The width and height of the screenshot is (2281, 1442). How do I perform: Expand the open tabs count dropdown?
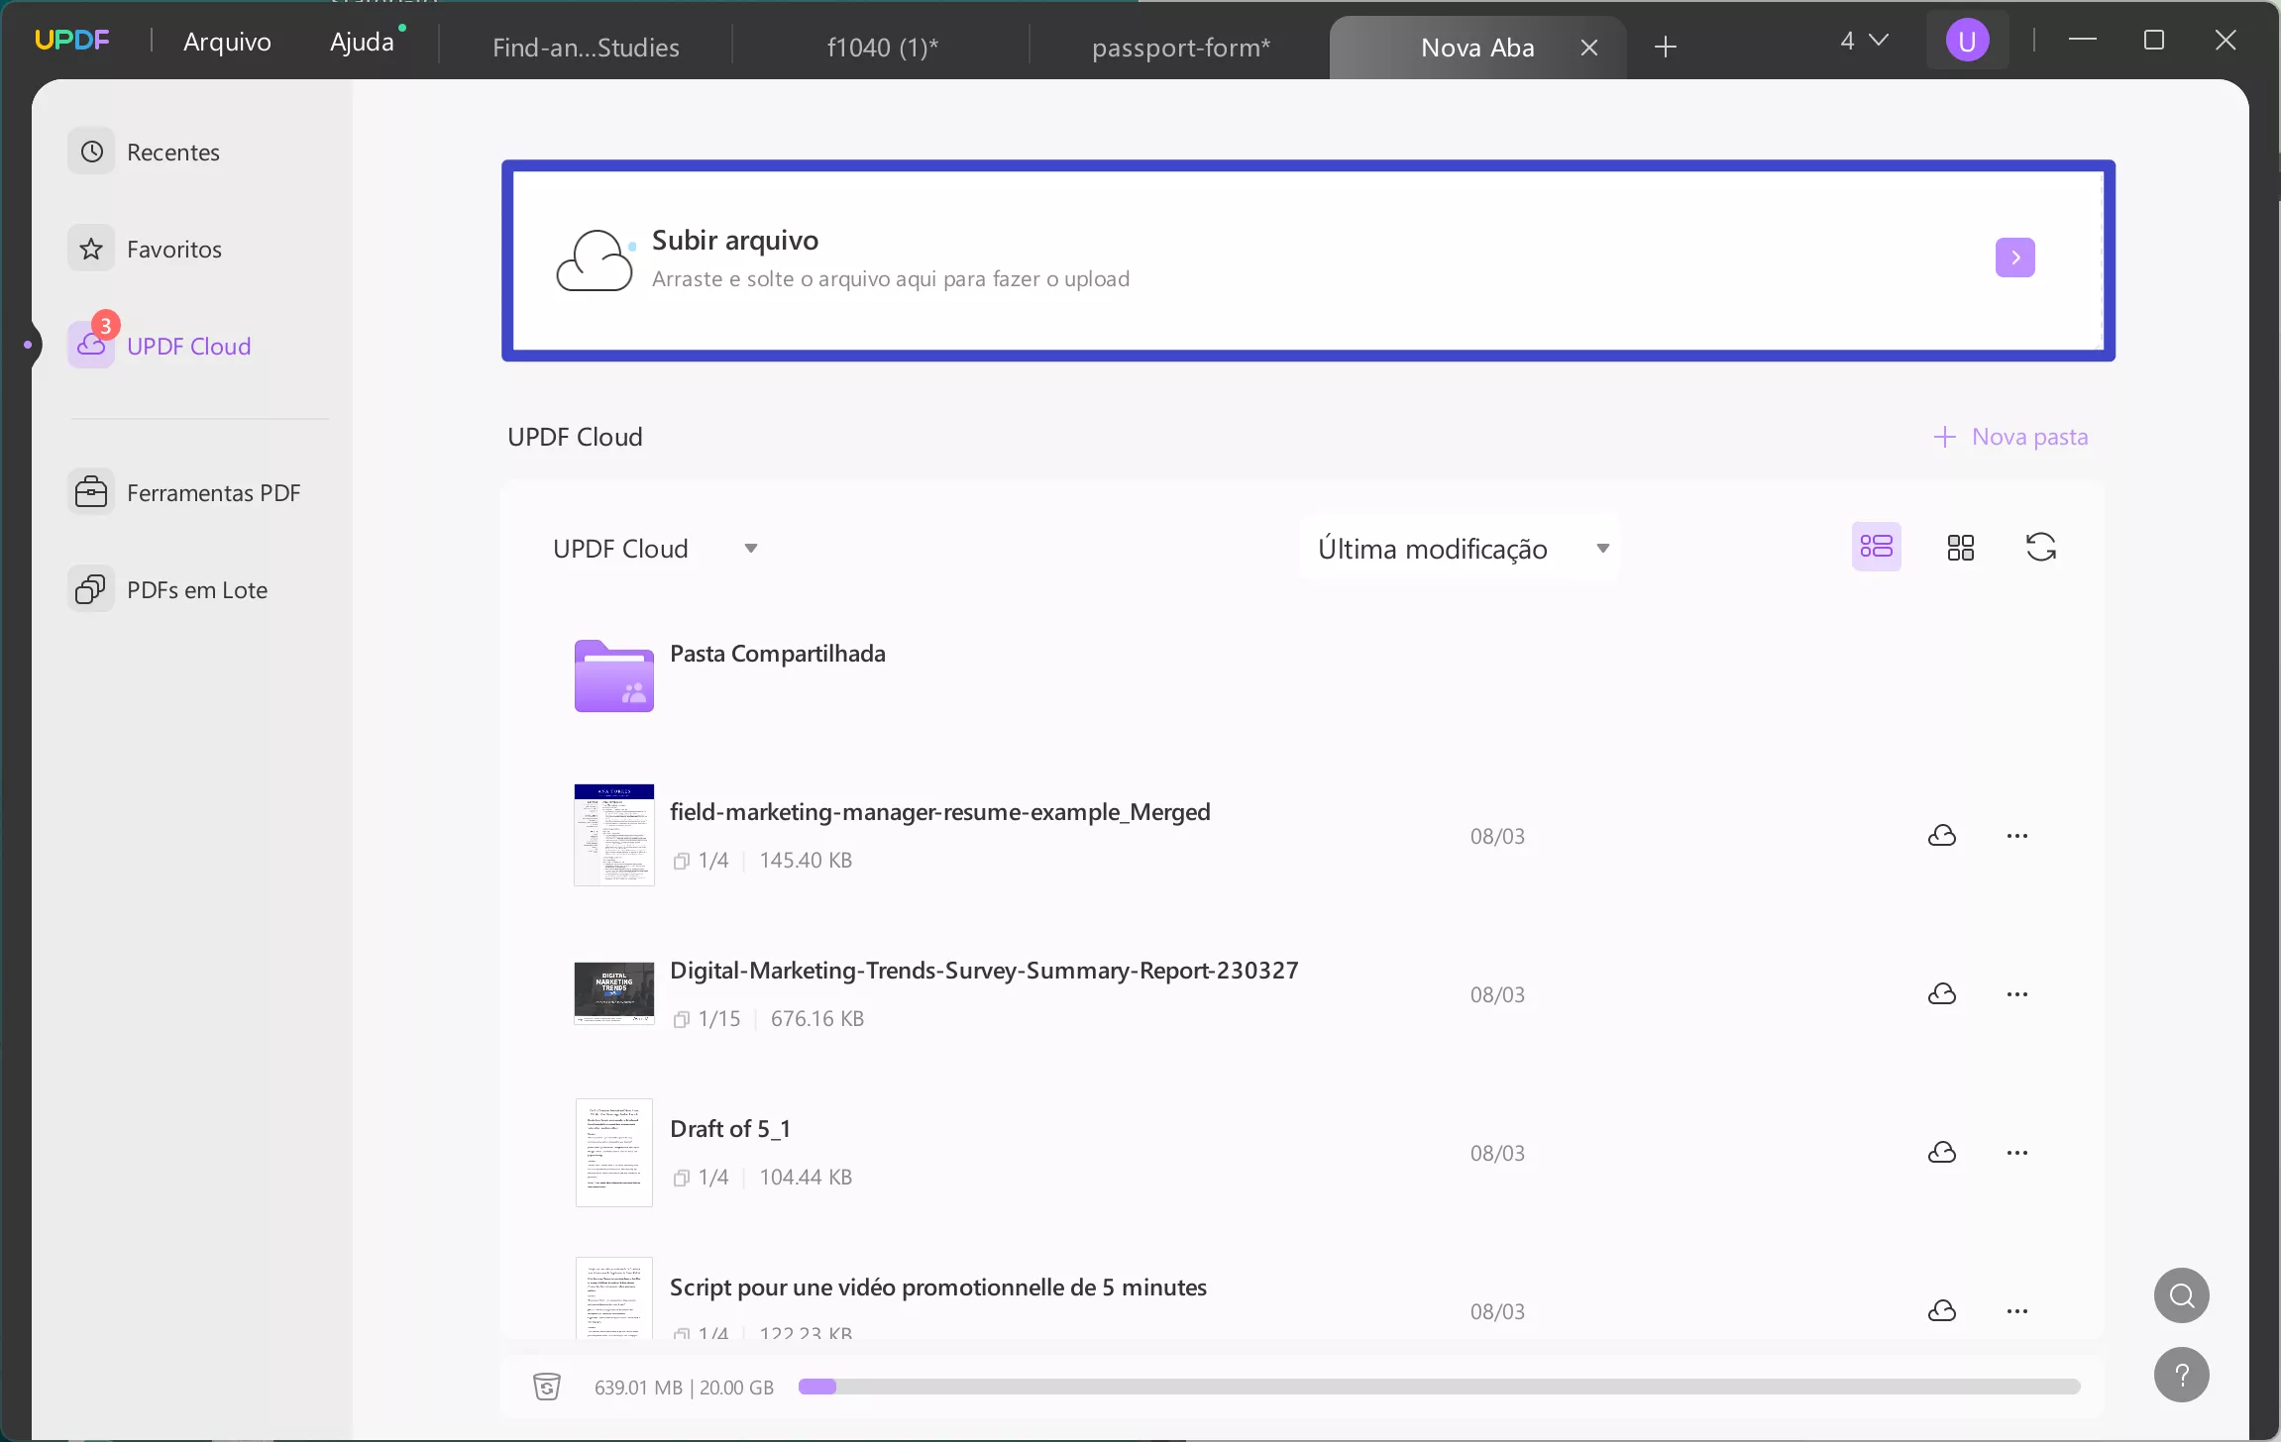click(x=1864, y=41)
